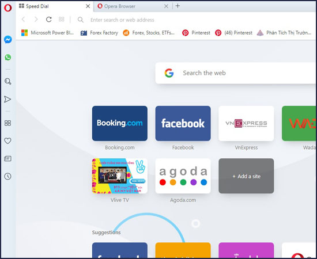The width and height of the screenshot is (317, 259).
Task: Open Forex Factory bookmark
Action: (99, 33)
